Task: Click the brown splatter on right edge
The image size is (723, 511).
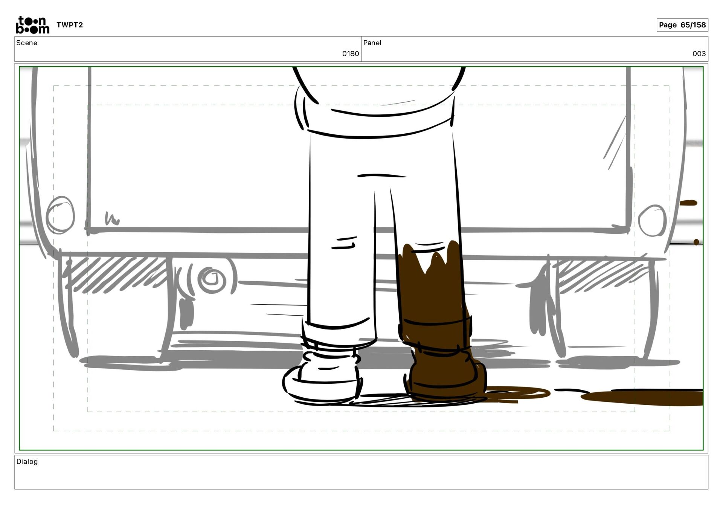Action: tap(689, 203)
